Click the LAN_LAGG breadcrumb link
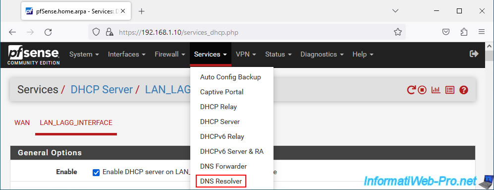Viewport: 494px width, 190px height. pos(167,90)
